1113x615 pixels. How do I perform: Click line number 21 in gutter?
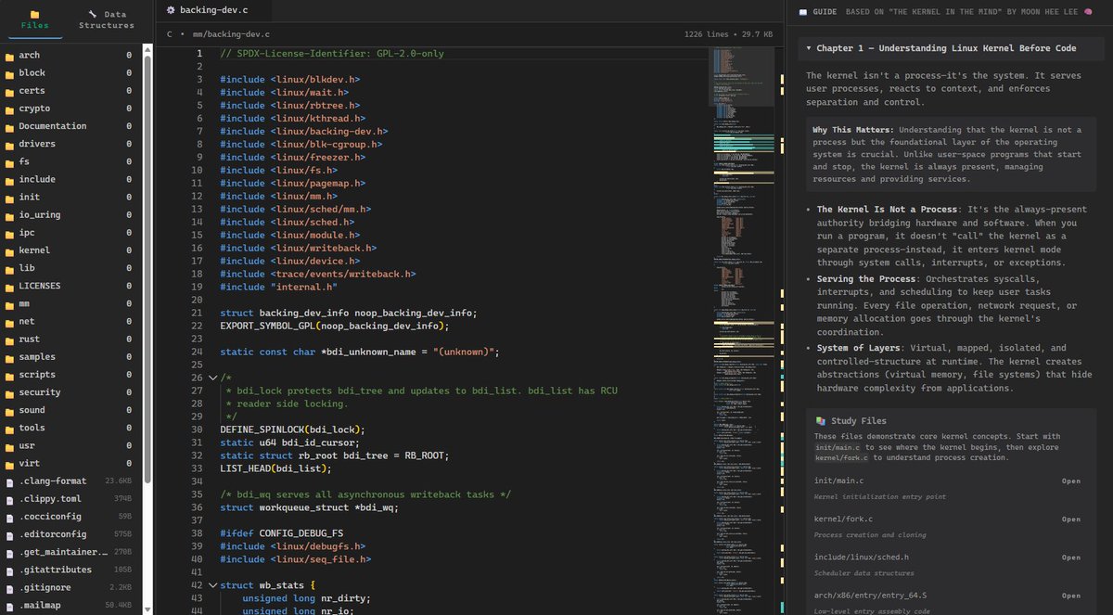[198, 313]
